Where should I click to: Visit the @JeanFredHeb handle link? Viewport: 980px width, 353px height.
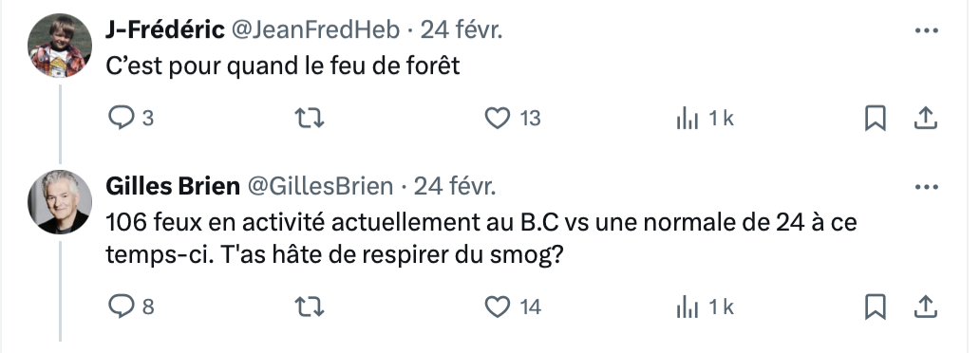click(x=315, y=30)
